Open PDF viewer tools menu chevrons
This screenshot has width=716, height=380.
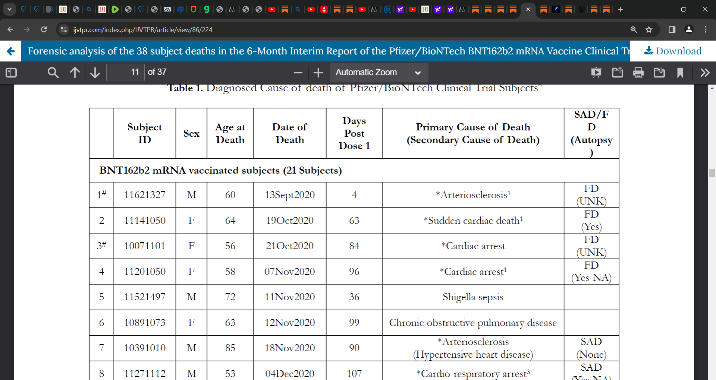coord(705,73)
